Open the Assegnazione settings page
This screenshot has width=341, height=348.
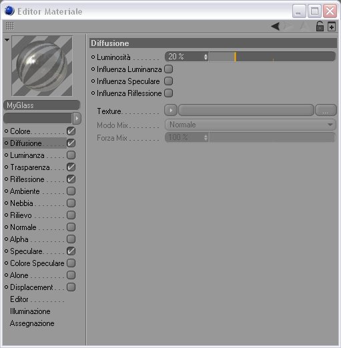[x=32, y=323]
